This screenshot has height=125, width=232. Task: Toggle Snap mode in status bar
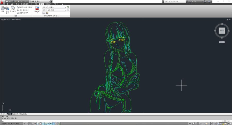(27, 123)
